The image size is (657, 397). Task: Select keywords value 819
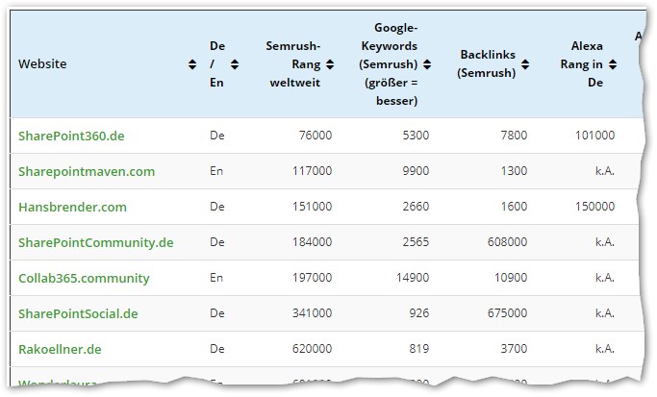point(419,349)
